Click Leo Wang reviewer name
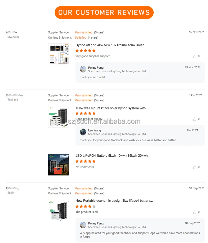 coord(95,130)
